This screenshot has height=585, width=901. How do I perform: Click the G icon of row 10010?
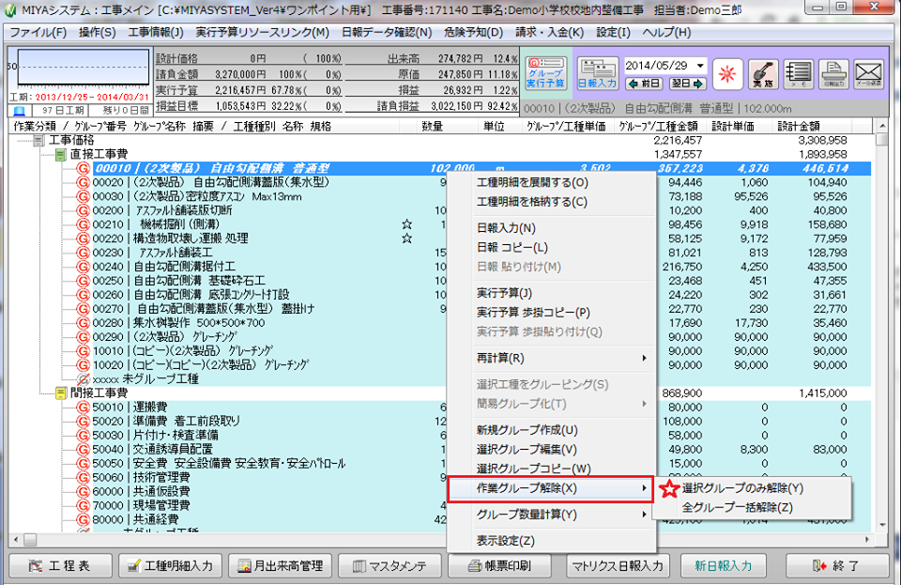[84, 351]
